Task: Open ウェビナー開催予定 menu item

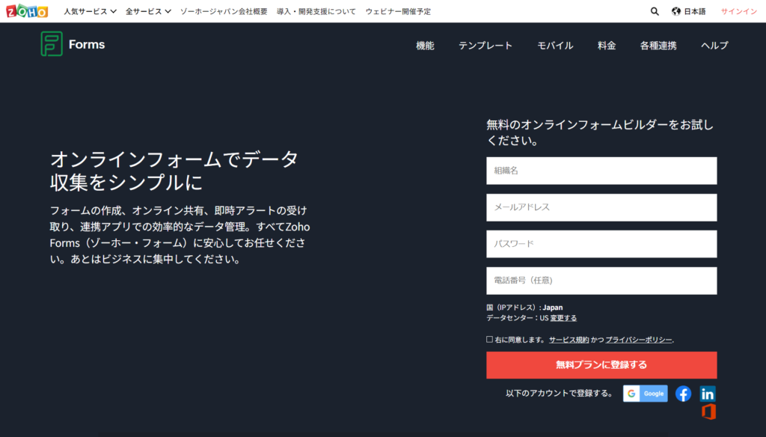Action: [398, 11]
